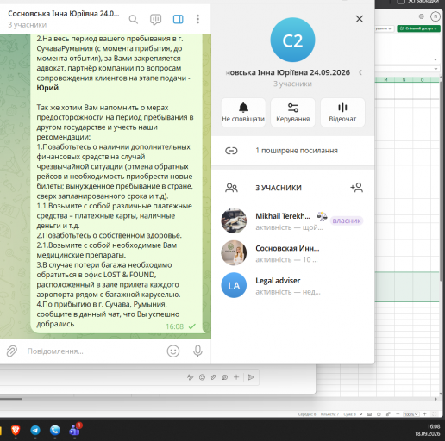Screen dimensions: 445x441
Task: Open Mikhail Terekh... member profile
Action: (x=293, y=220)
